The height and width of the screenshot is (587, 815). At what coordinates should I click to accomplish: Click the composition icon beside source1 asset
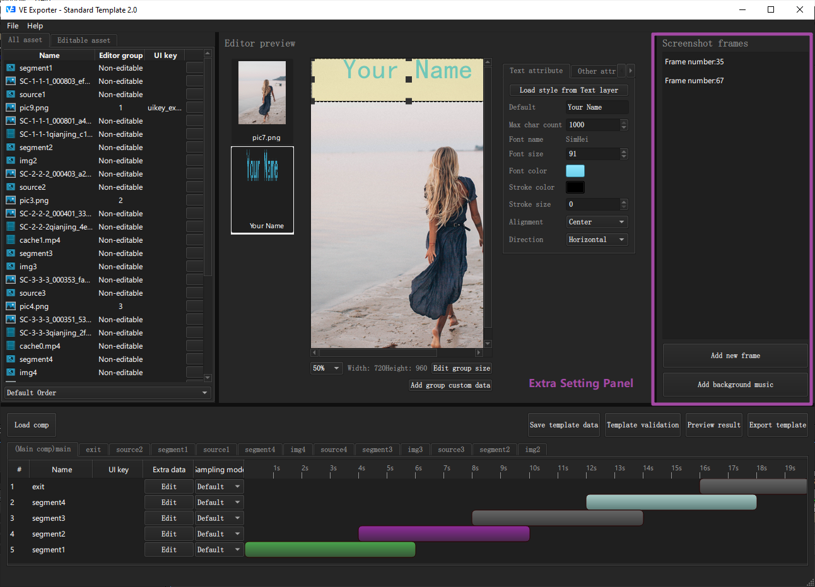11,95
